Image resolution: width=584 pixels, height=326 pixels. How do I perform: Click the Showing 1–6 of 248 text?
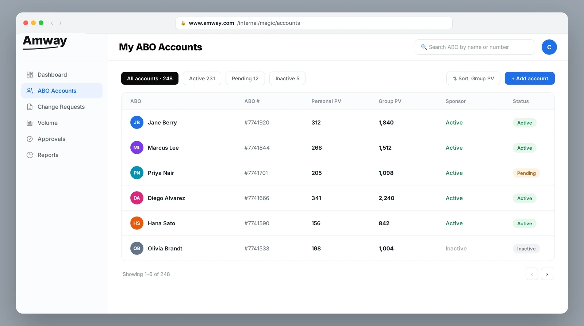pyautogui.click(x=146, y=274)
